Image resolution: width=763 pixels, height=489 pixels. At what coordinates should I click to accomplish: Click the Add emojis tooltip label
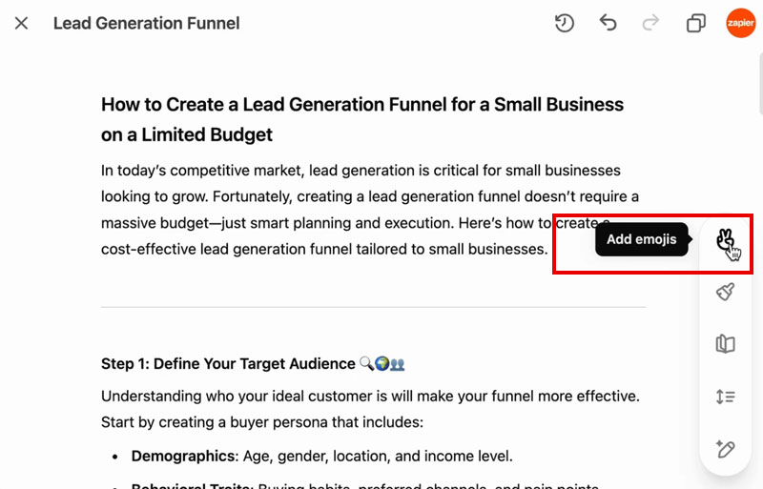click(641, 239)
